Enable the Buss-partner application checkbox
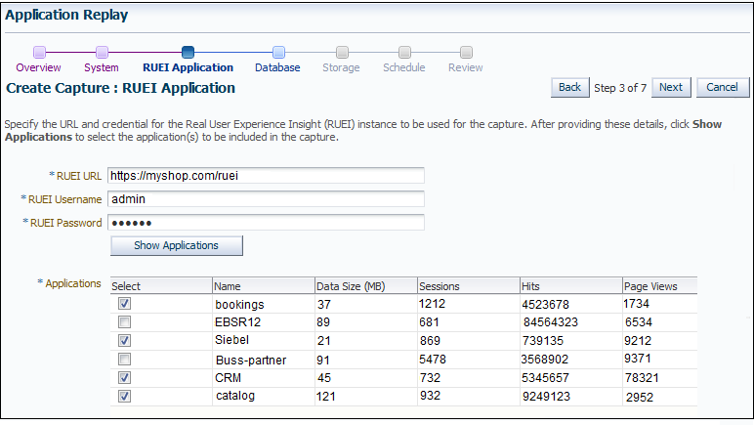This screenshot has width=754, height=425. click(x=125, y=360)
